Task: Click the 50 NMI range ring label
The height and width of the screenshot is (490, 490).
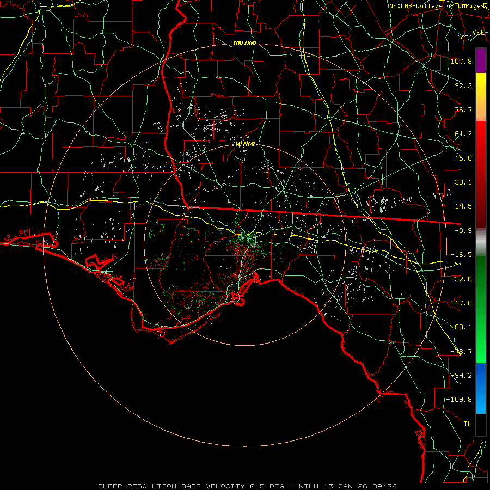Action: click(x=246, y=144)
